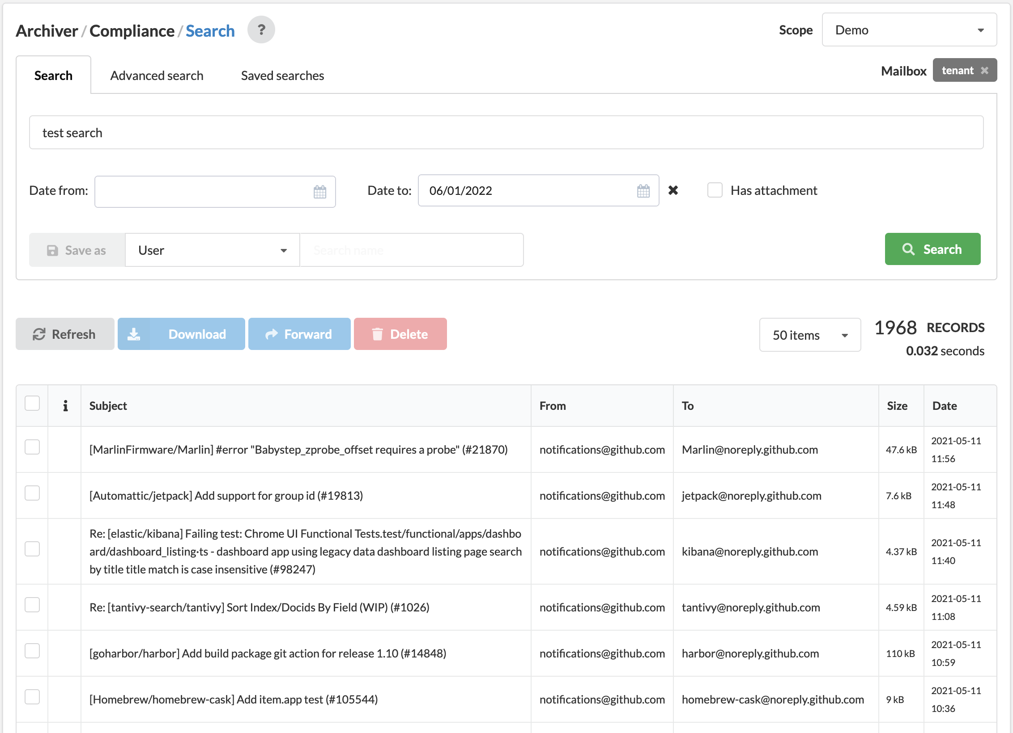
Task: Click the download tray icon
Action: pyautogui.click(x=134, y=334)
